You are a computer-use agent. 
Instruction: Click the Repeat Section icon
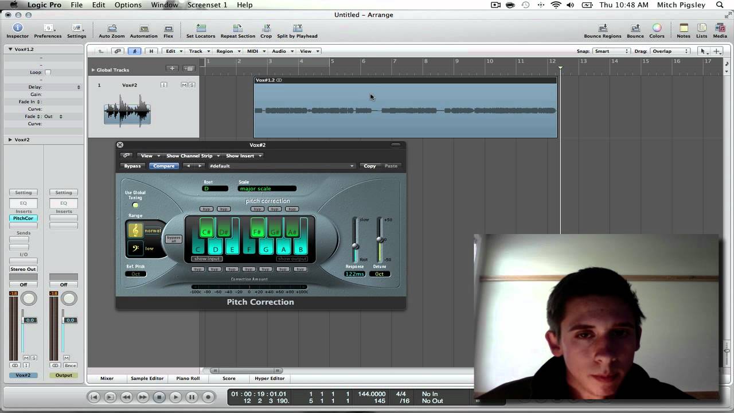click(237, 31)
